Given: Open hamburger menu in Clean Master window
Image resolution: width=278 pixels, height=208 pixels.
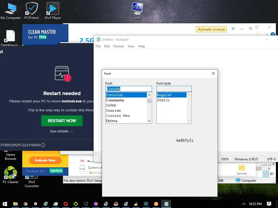Looking at the screenshot, I should (x=233, y=28).
